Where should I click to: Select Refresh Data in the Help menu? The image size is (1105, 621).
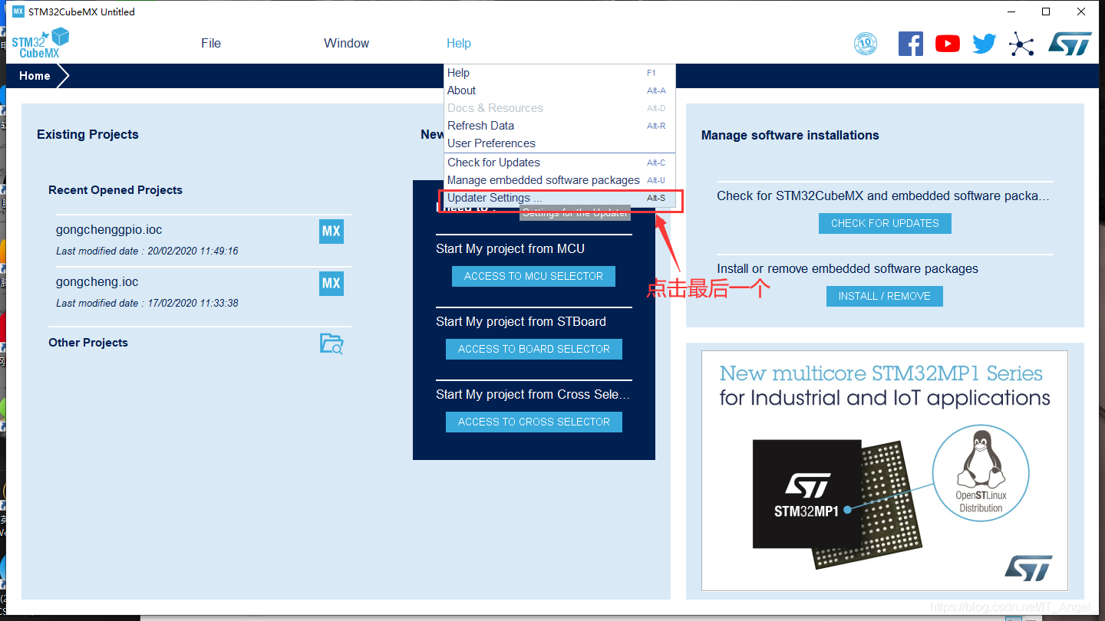tap(559, 126)
